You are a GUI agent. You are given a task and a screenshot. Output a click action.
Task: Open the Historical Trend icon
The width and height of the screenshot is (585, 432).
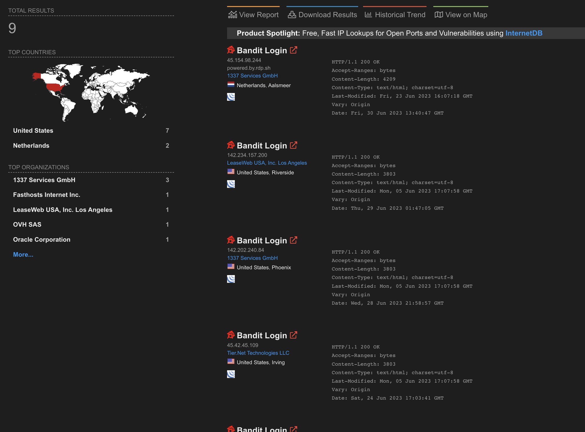click(x=368, y=14)
